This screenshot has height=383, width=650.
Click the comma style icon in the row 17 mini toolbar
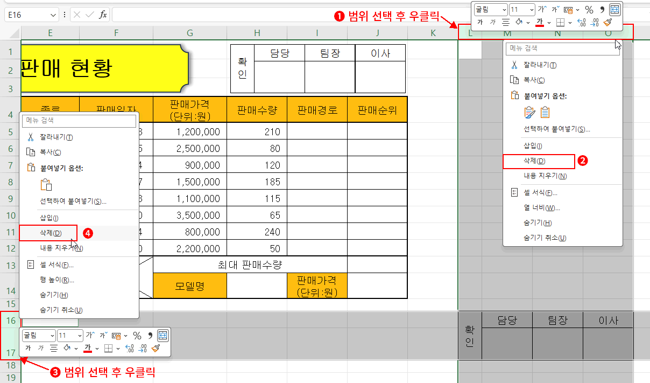point(150,336)
